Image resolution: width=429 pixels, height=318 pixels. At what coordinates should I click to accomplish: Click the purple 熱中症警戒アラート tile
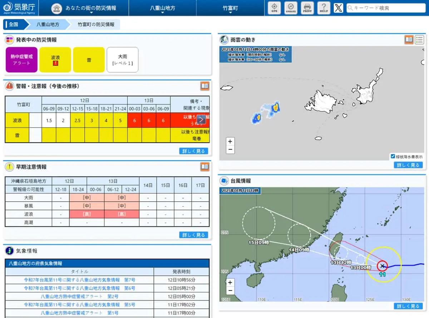click(22, 60)
